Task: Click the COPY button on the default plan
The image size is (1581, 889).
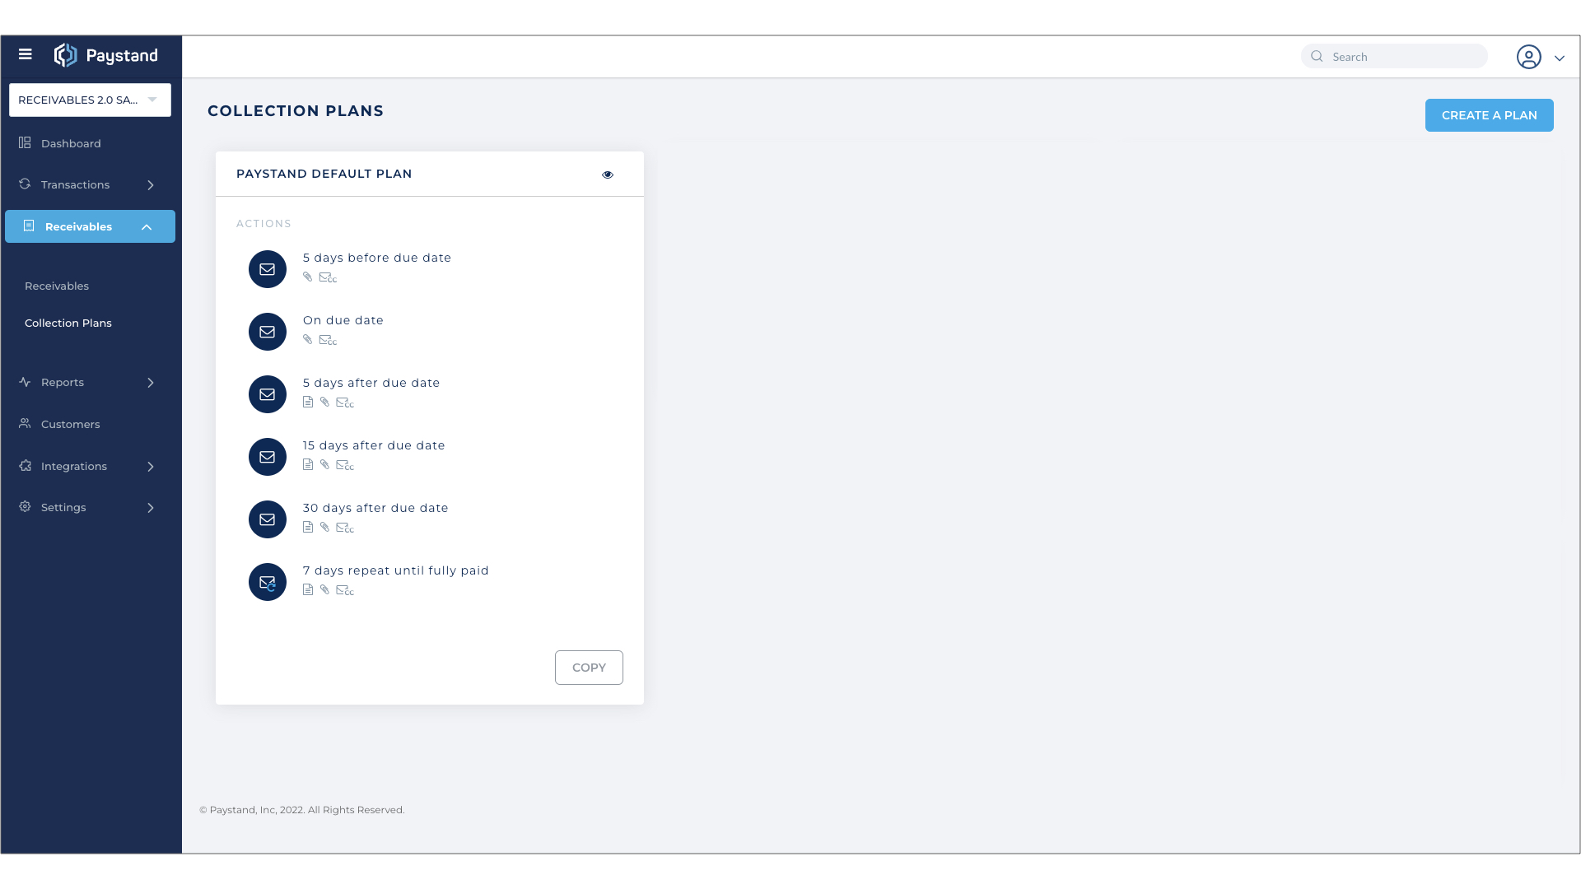Action: pyautogui.click(x=589, y=668)
